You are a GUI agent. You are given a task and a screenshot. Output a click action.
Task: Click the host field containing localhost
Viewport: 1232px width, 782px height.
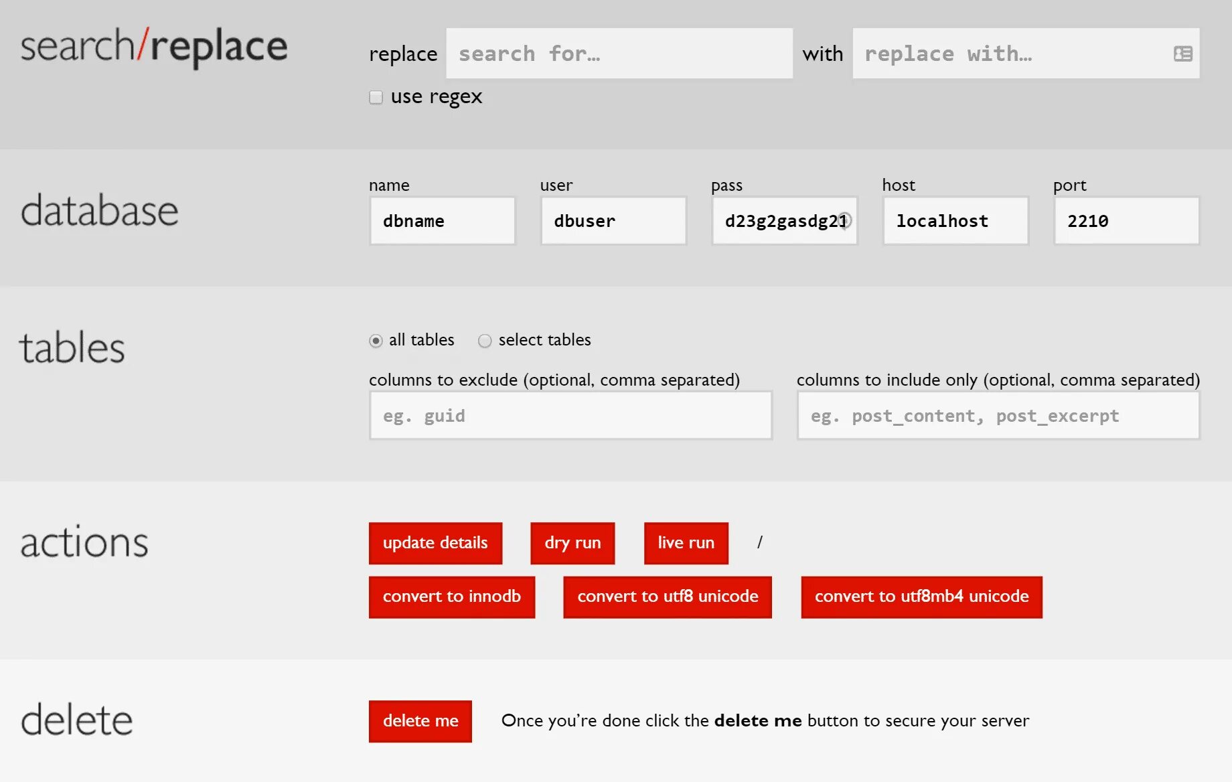tap(956, 221)
